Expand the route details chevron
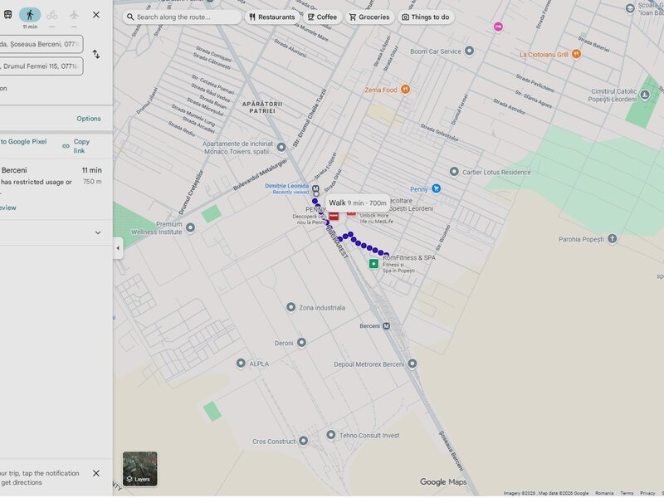 pyautogui.click(x=98, y=232)
